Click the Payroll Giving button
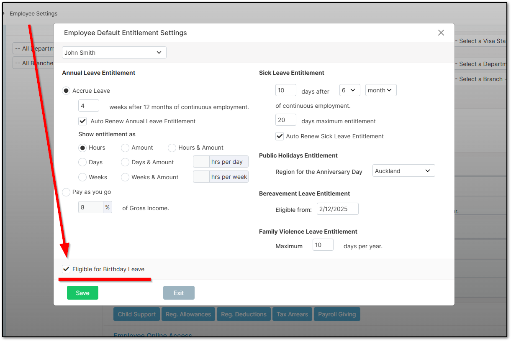Screen dimensions: 511x341 click(337, 314)
